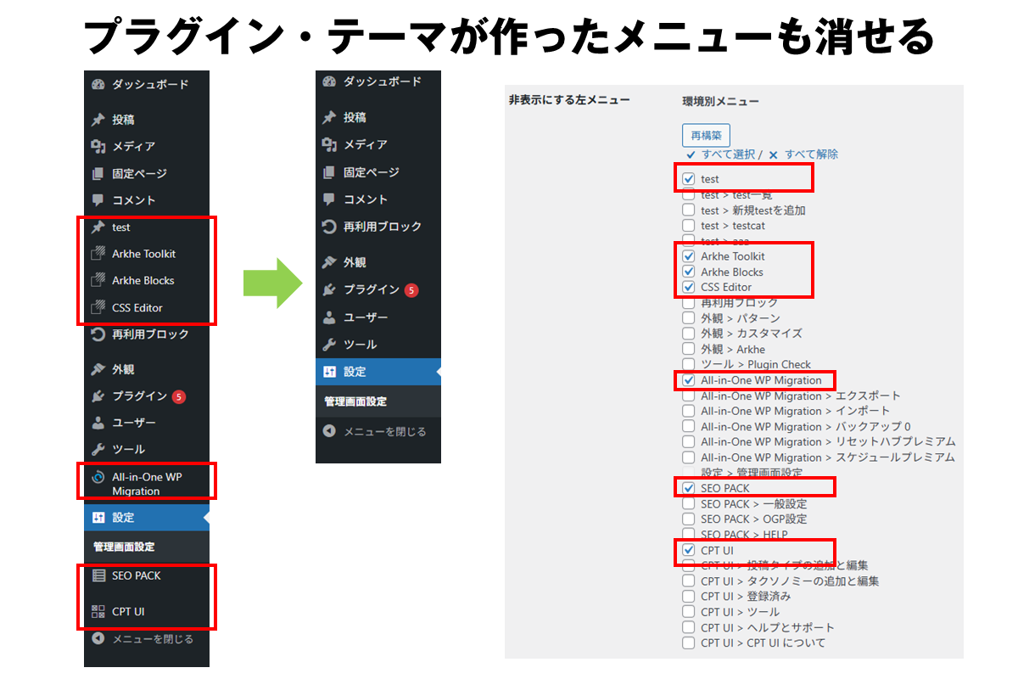Click the メディア icon in the shortened sidebar

(x=329, y=145)
